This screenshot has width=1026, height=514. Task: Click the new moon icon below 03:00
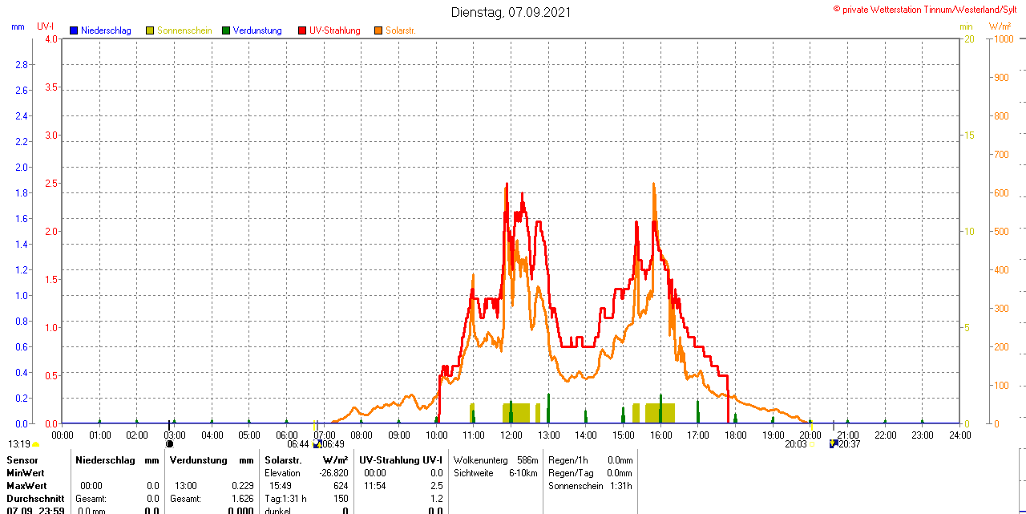(169, 443)
